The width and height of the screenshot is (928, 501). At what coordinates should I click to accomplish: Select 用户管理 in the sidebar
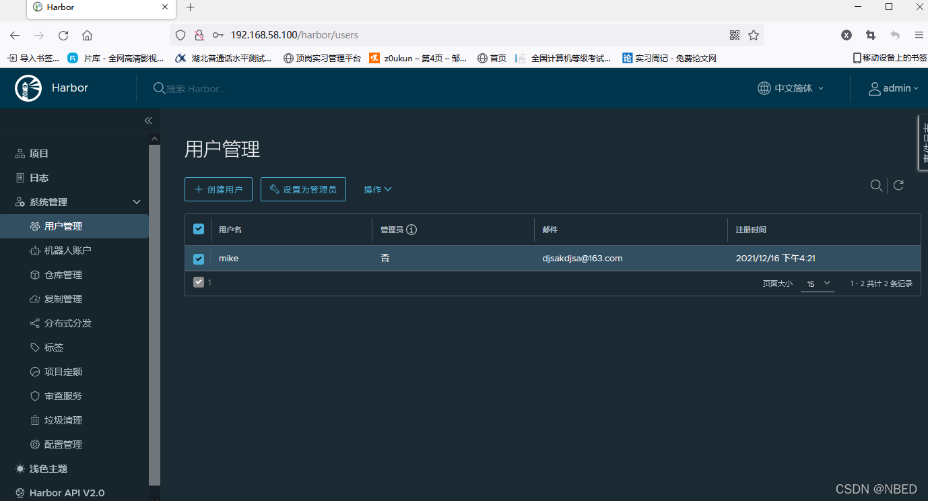click(74, 226)
